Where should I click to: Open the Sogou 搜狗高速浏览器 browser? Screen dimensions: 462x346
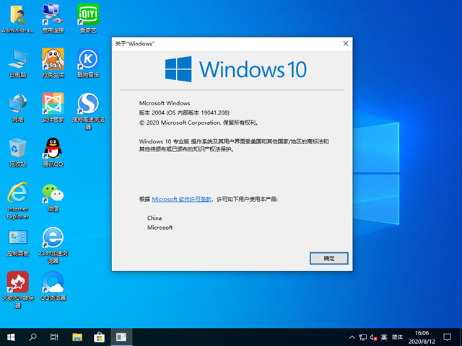pyautogui.click(x=88, y=111)
